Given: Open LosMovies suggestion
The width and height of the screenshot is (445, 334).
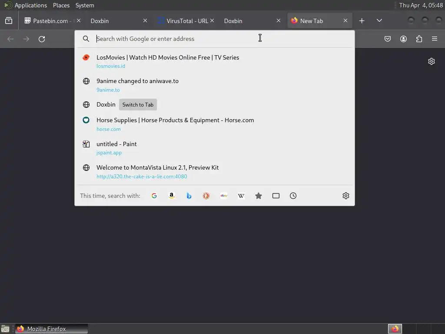Looking at the screenshot, I should [x=215, y=61].
